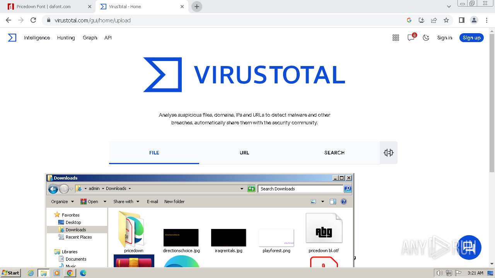Open VirusTotal notifications speech bubble icon
Viewport: 495px width, 278px height.
pyautogui.click(x=411, y=37)
